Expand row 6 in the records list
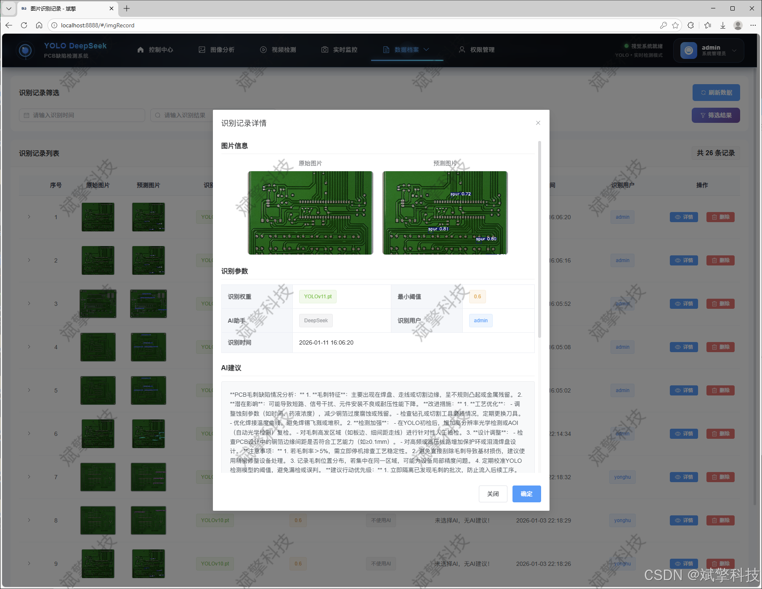Image resolution: width=762 pixels, height=589 pixels. (x=29, y=433)
